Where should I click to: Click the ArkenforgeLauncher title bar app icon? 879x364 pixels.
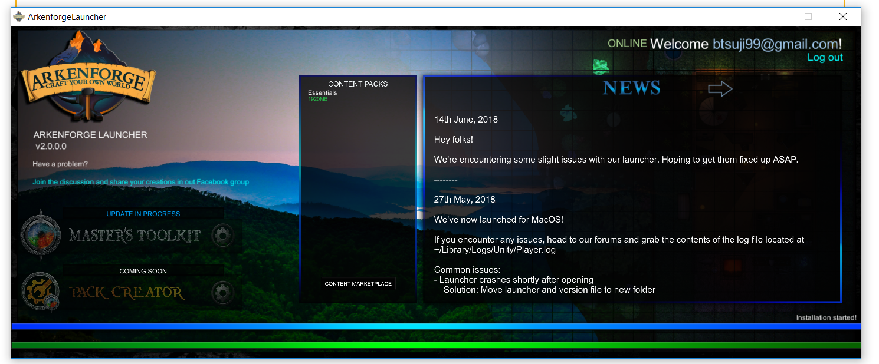pos(19,17)
